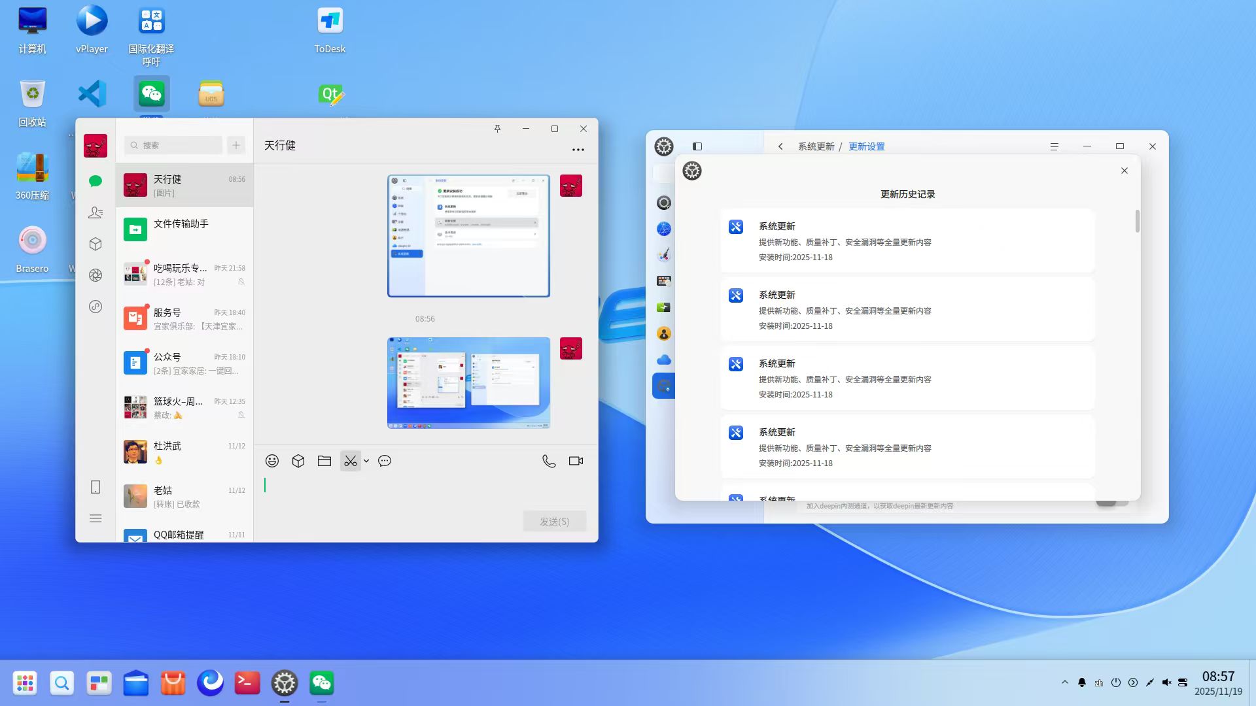The image size is (1256, 706).
Task: Click the 系统更新 breadcrumb link
Action: 816,146
